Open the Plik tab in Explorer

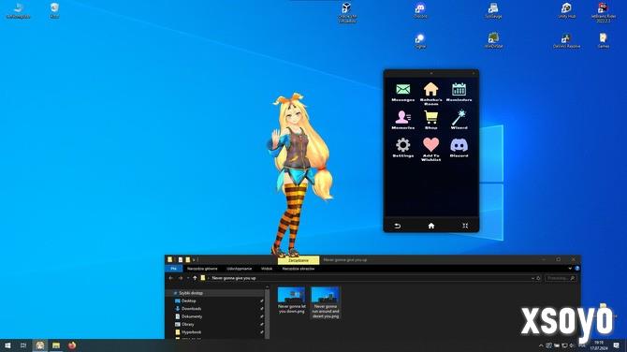click(173, 269)
